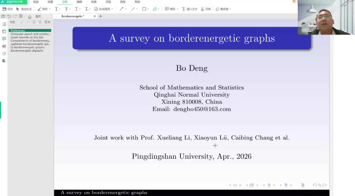This screenshot has height=196, width=355.
Task: Open the 高亮 highlight dropdown arrow
Action: pyautogui.click(x=50, y=9)
